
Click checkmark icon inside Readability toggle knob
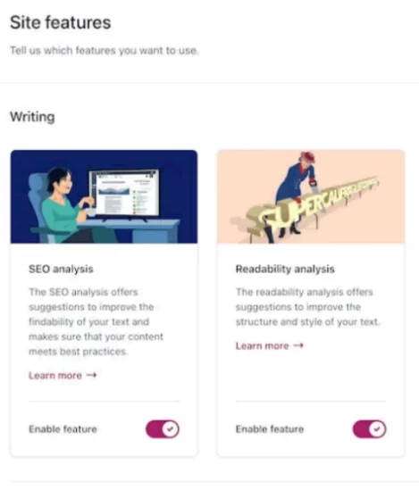tap(377, 428)
